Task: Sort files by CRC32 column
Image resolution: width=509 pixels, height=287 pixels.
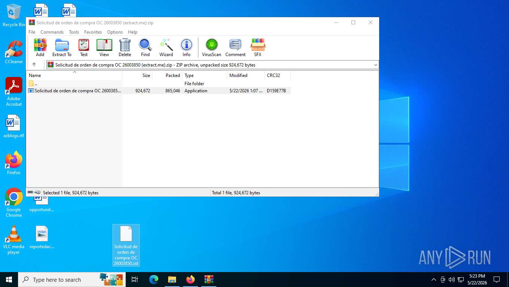Action: point(278,75)
